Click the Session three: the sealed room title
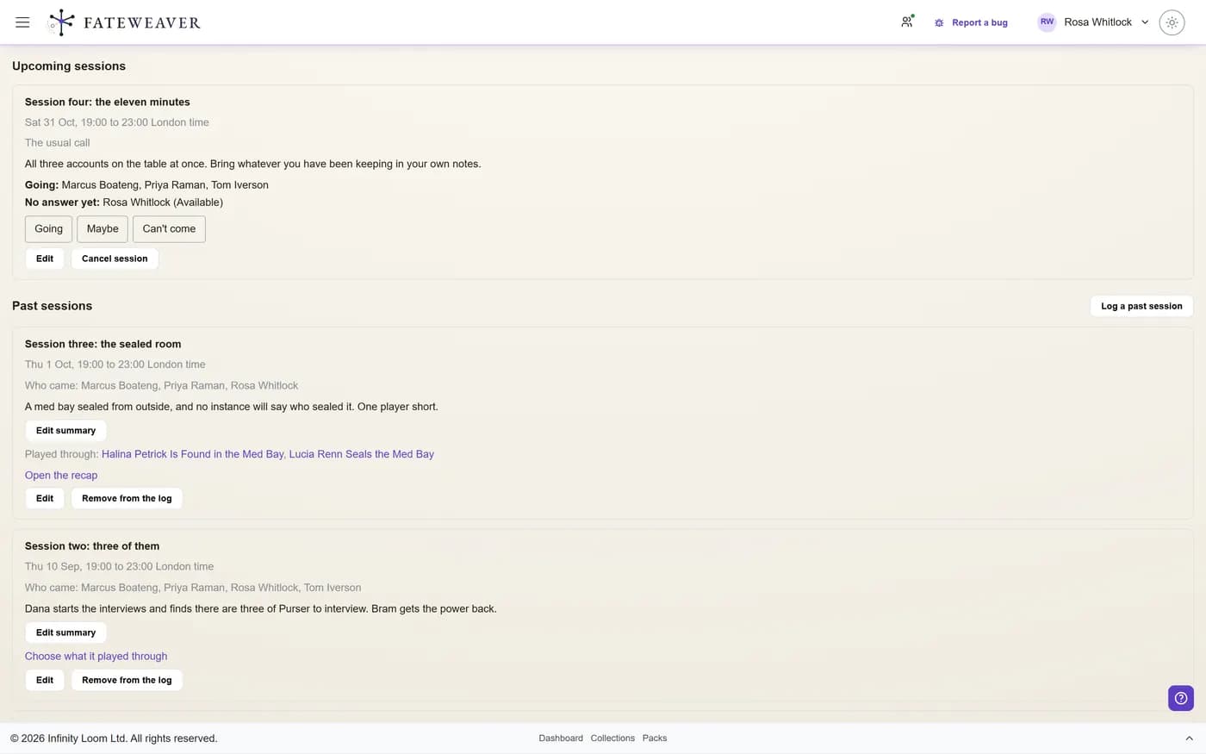Image resolution: width=1206 pixels, height=754 pixels. pos(103,344)
